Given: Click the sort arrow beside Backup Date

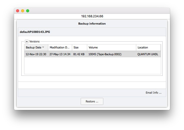Looking at the screenshot, I should (43, 47).
